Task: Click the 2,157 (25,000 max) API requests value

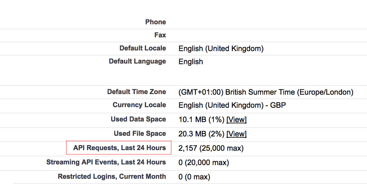Action: 211,148
